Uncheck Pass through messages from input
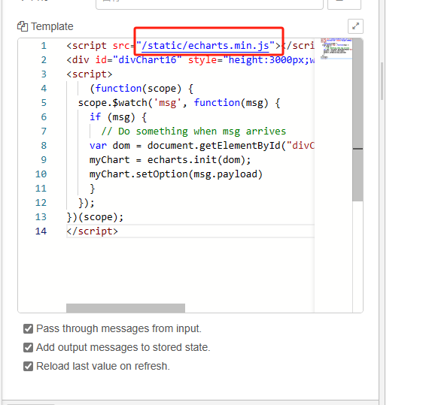The height and width of the screenshot is (405, 423). [x=28, y=329]
